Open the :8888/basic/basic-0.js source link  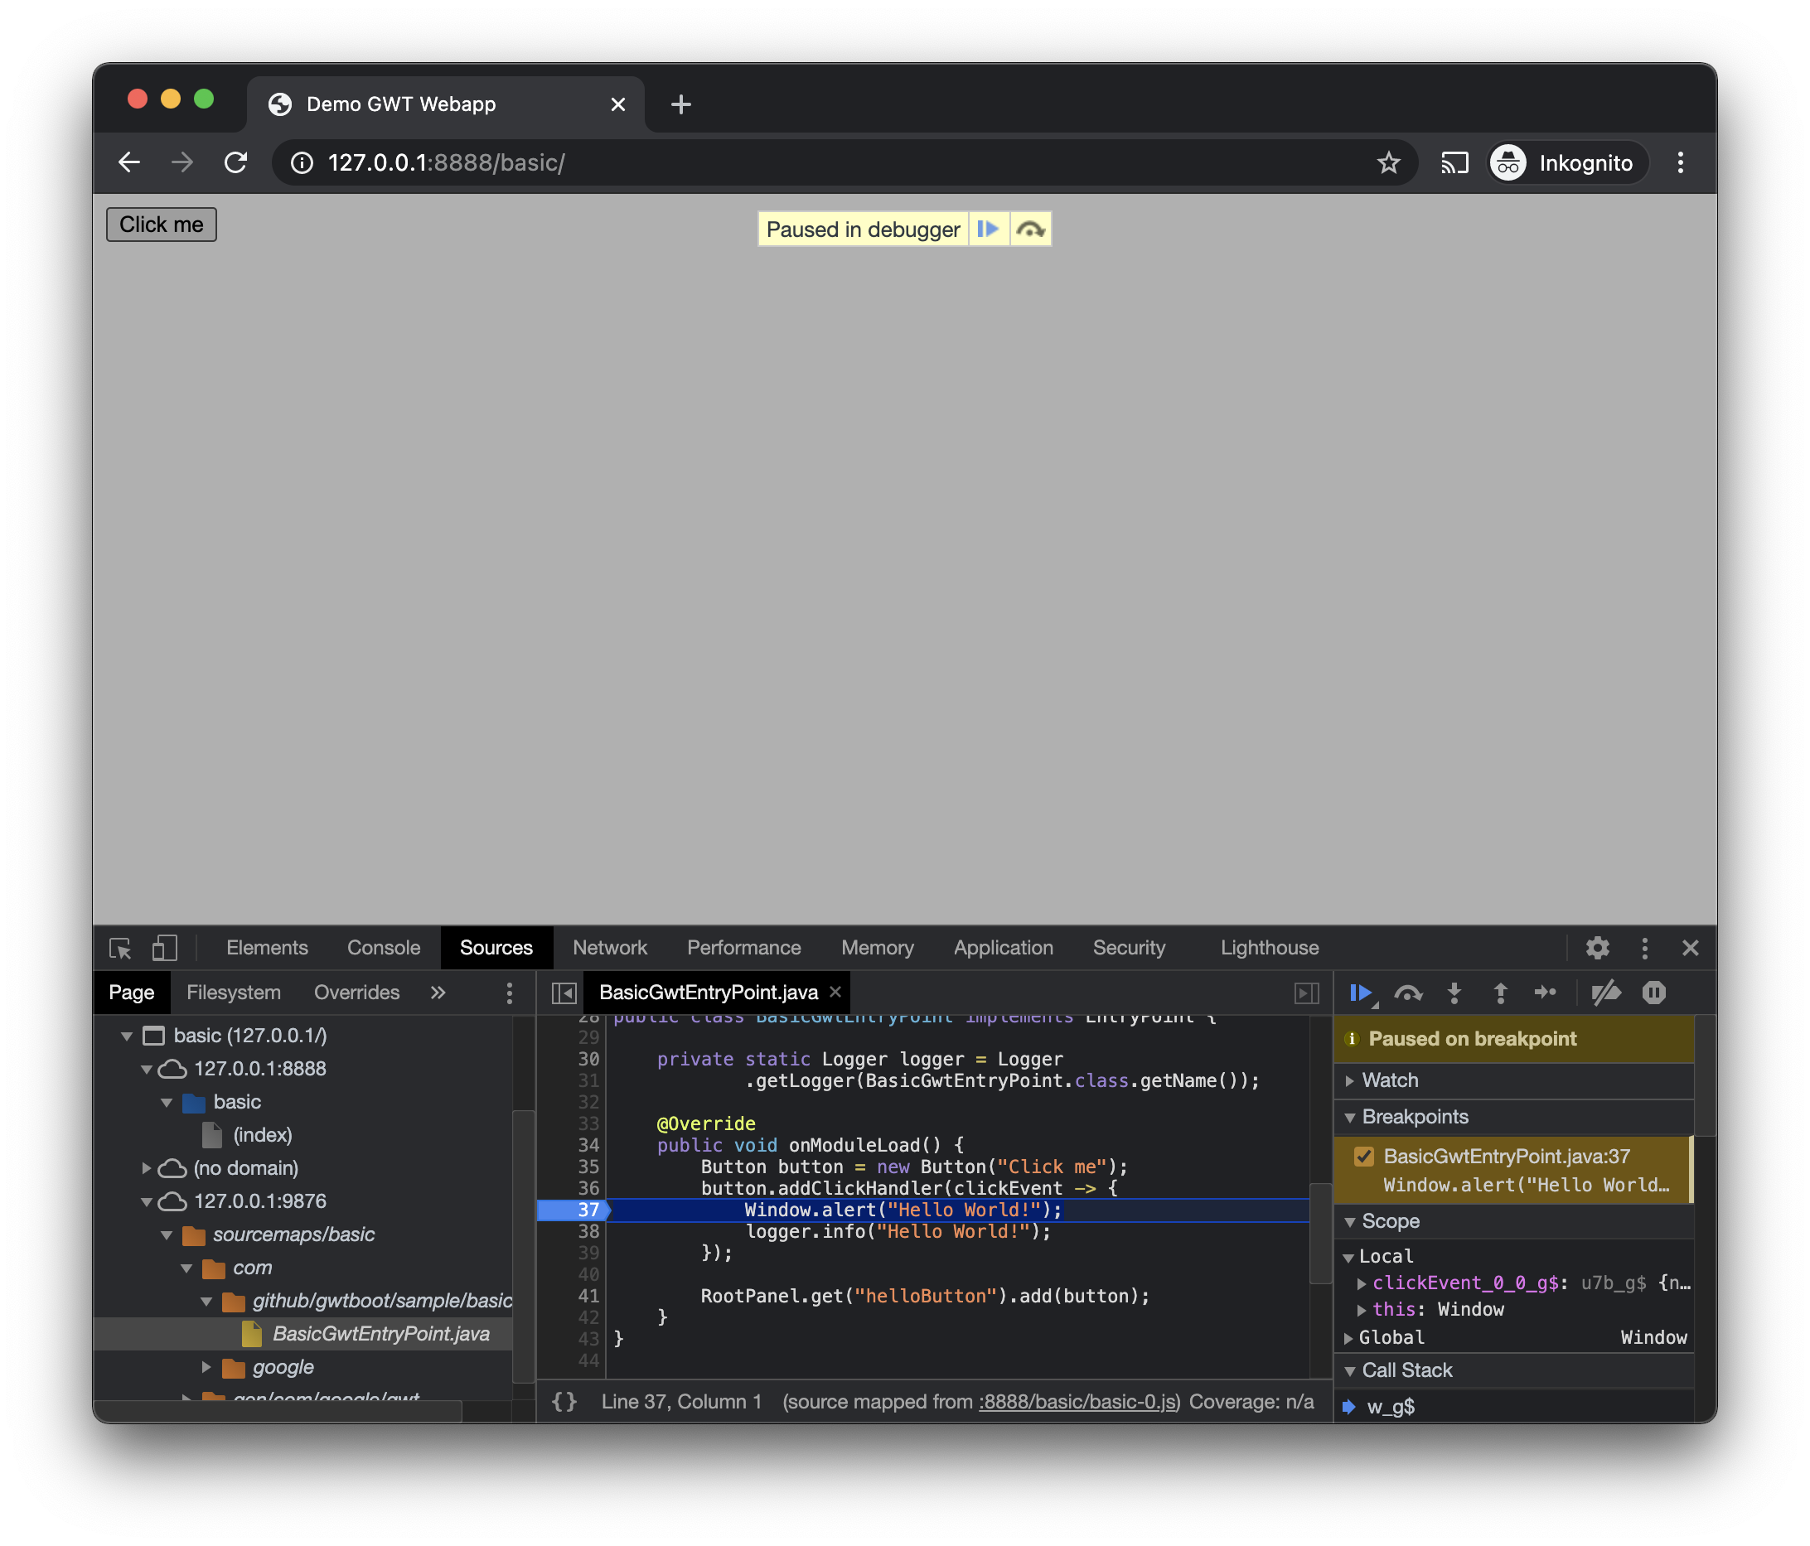[1079, 1401]
